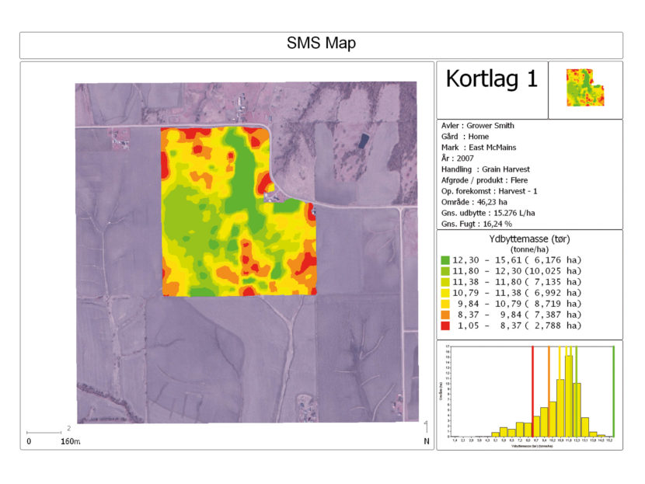Click the dark blue pond on aerial map
Image resolution: width=645 pixels, height=484 pixels.
(x=363, y=141)
